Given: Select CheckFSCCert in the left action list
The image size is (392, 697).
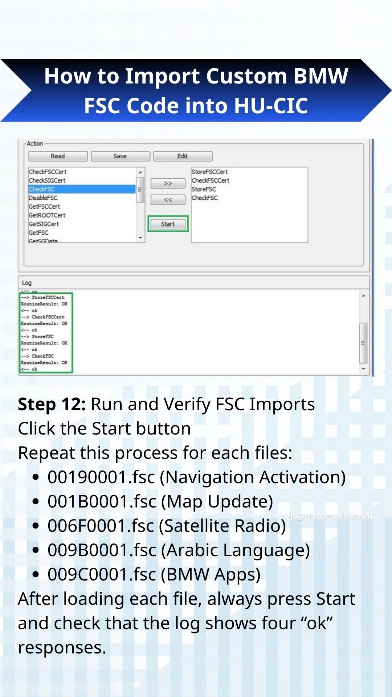Looking at the screenshot, I should [x=48, y=172].
